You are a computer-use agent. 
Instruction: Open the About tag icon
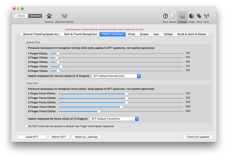[199, 16]
